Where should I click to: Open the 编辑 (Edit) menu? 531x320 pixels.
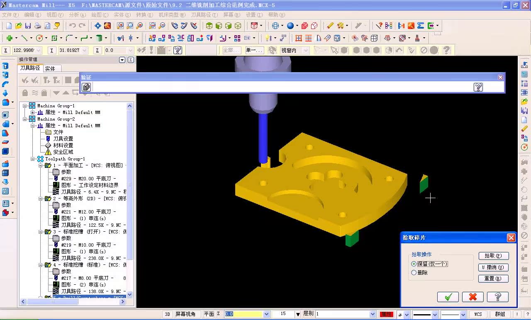pos(33,15)
